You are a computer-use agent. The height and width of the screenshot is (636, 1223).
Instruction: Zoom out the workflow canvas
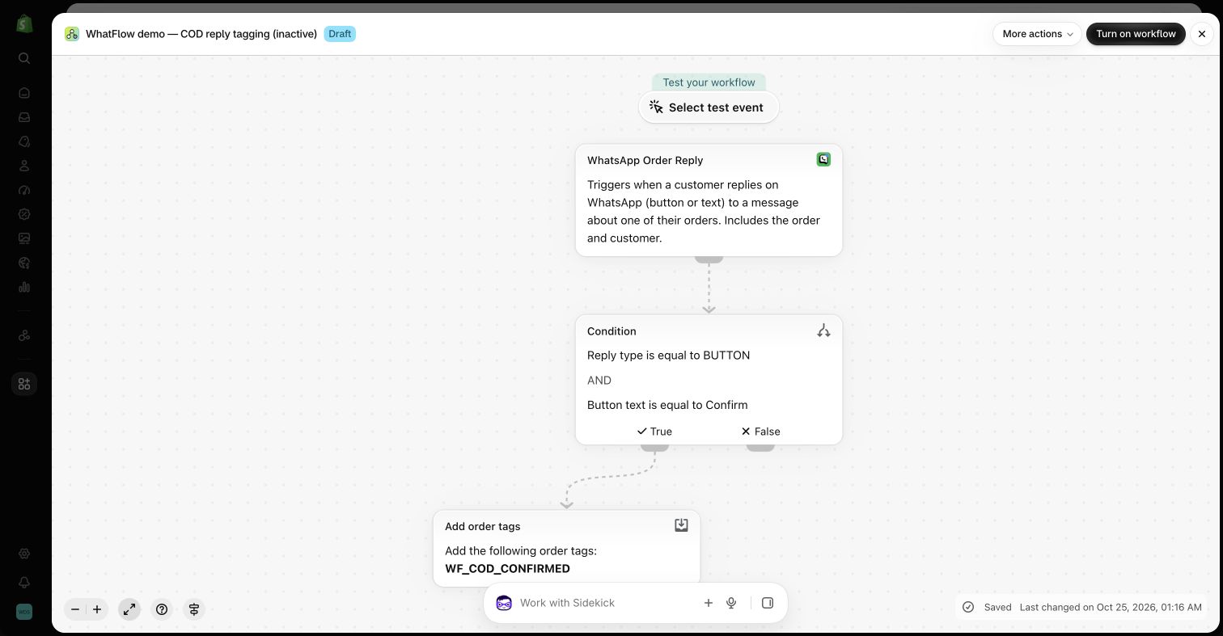click(x=75, y=609)
